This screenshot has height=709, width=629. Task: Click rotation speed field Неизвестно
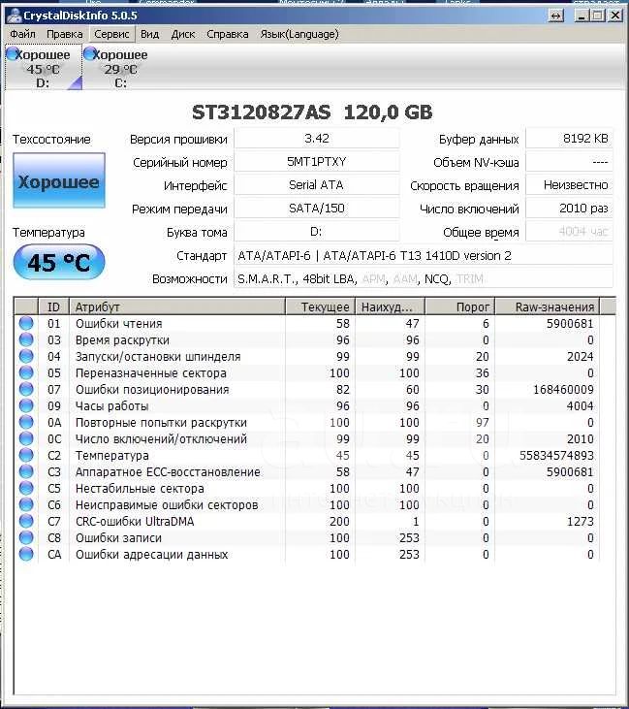tap(569, 185)
